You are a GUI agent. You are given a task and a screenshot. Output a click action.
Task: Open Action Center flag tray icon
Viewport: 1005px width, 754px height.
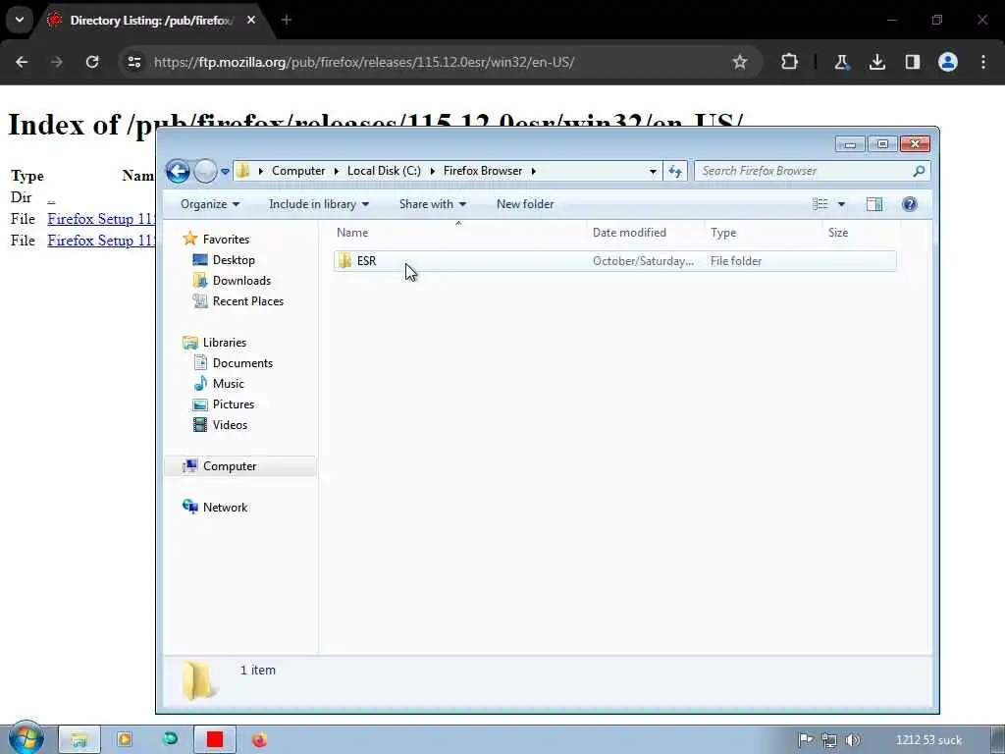(x=806, y=740)
